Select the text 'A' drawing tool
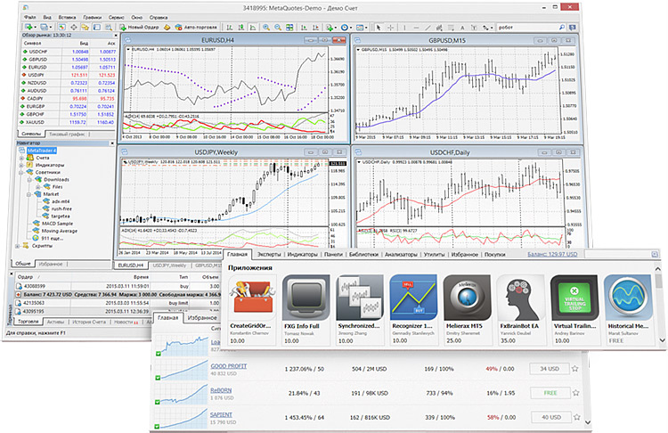 click(462, 28)
